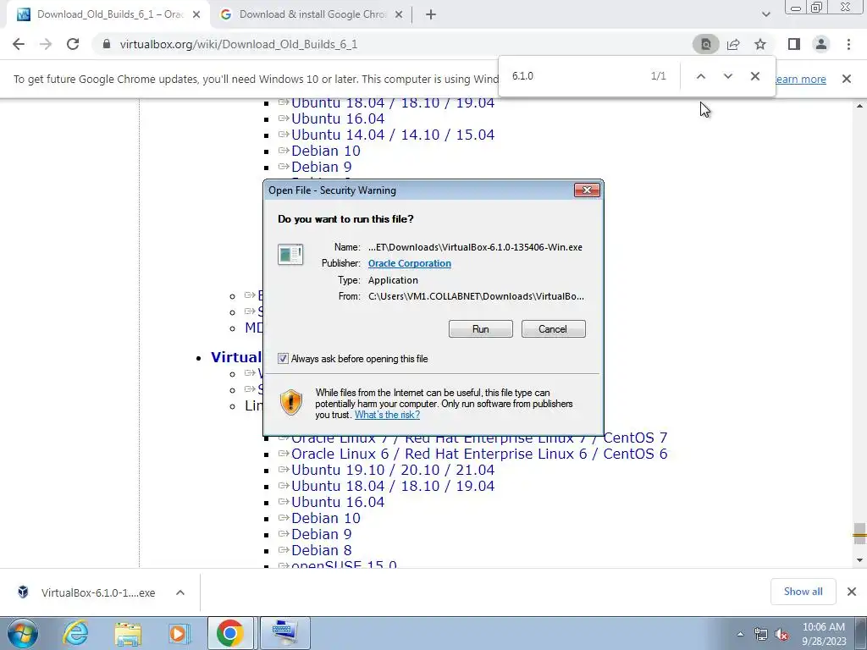867x650 pixels.
Task: Click the vertical scrollbar thumb
Action: pyautogui.click(x=859, y=534)
